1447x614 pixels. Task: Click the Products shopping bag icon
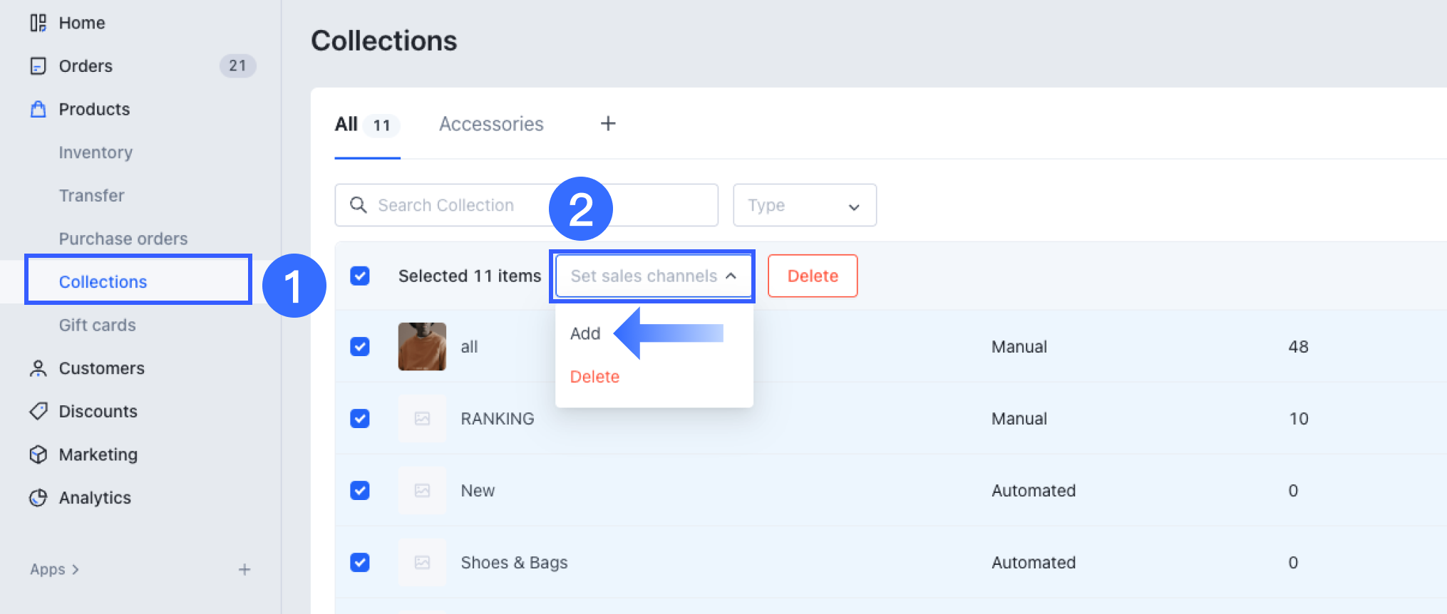38,109
